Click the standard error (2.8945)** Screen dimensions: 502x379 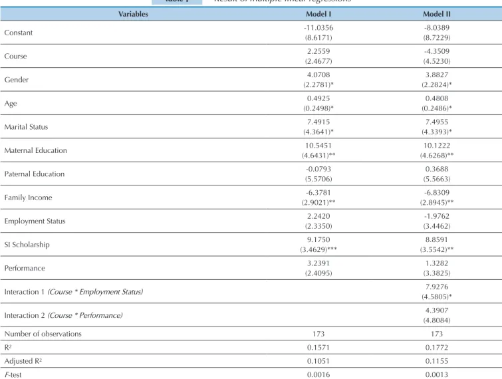coord(437,203)
